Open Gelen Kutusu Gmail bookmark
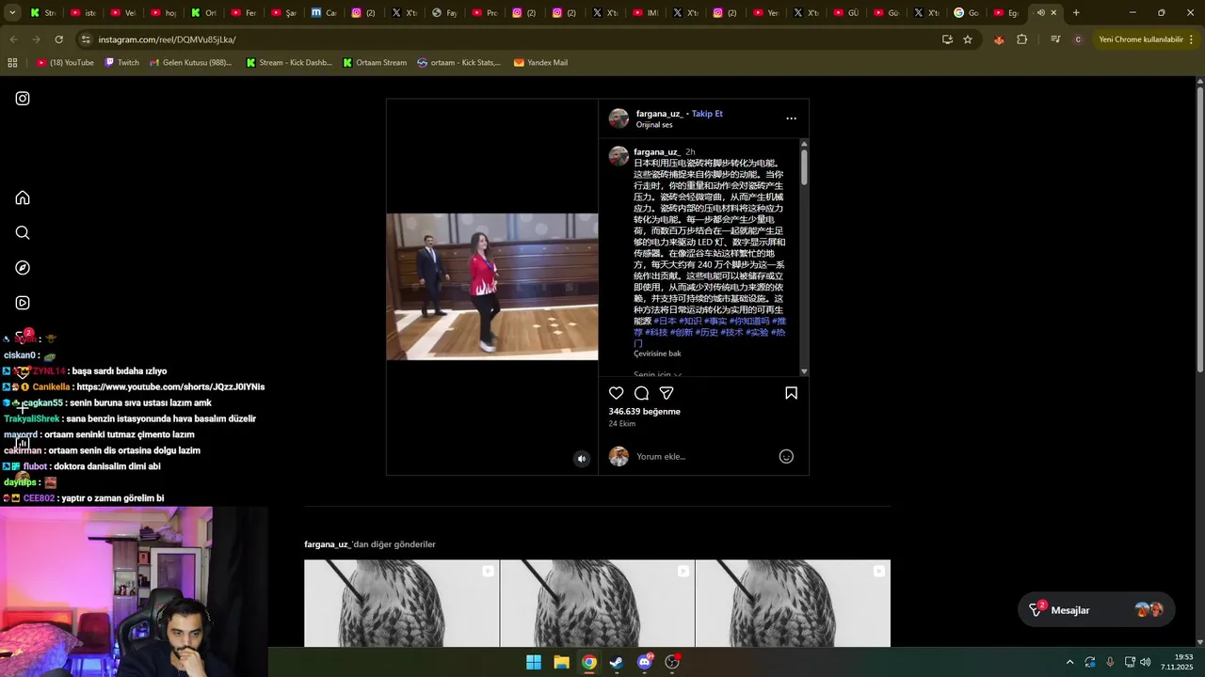This screenshot has width=1205, height=677. (190, 63)
